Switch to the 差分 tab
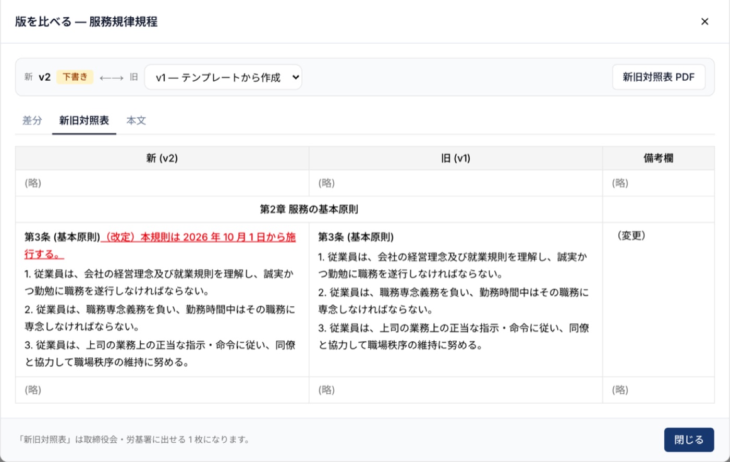The width and height of the screenshot is (730, 462). point(32,120)
